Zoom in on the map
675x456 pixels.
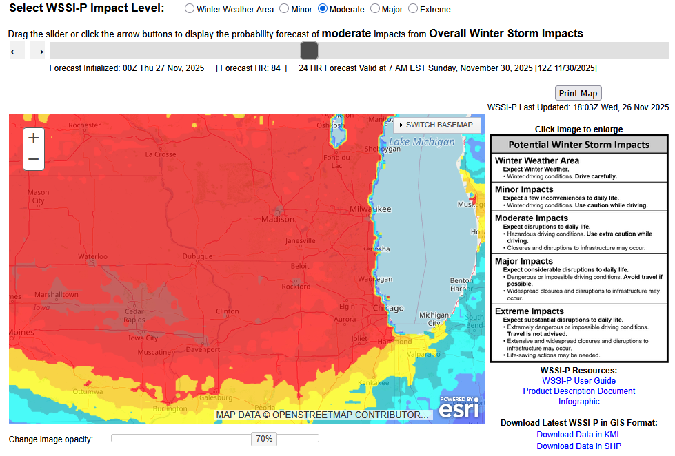[34, 138]
